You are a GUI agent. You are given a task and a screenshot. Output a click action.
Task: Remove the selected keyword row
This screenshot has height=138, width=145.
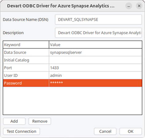pos(40,121)
